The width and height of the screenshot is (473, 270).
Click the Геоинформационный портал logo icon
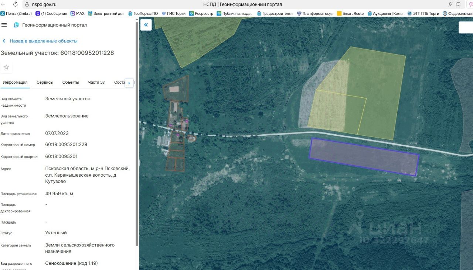pyautogui.click(x=16, y=25)
